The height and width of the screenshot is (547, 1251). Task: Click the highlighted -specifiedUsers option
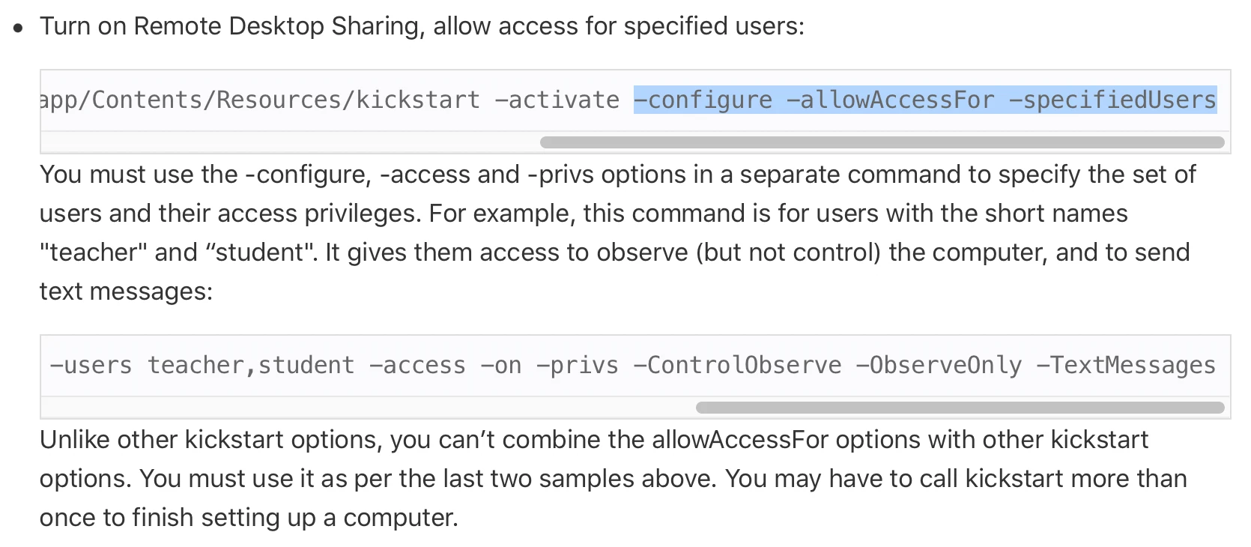pyautogui.click(x=1112, y=100)
